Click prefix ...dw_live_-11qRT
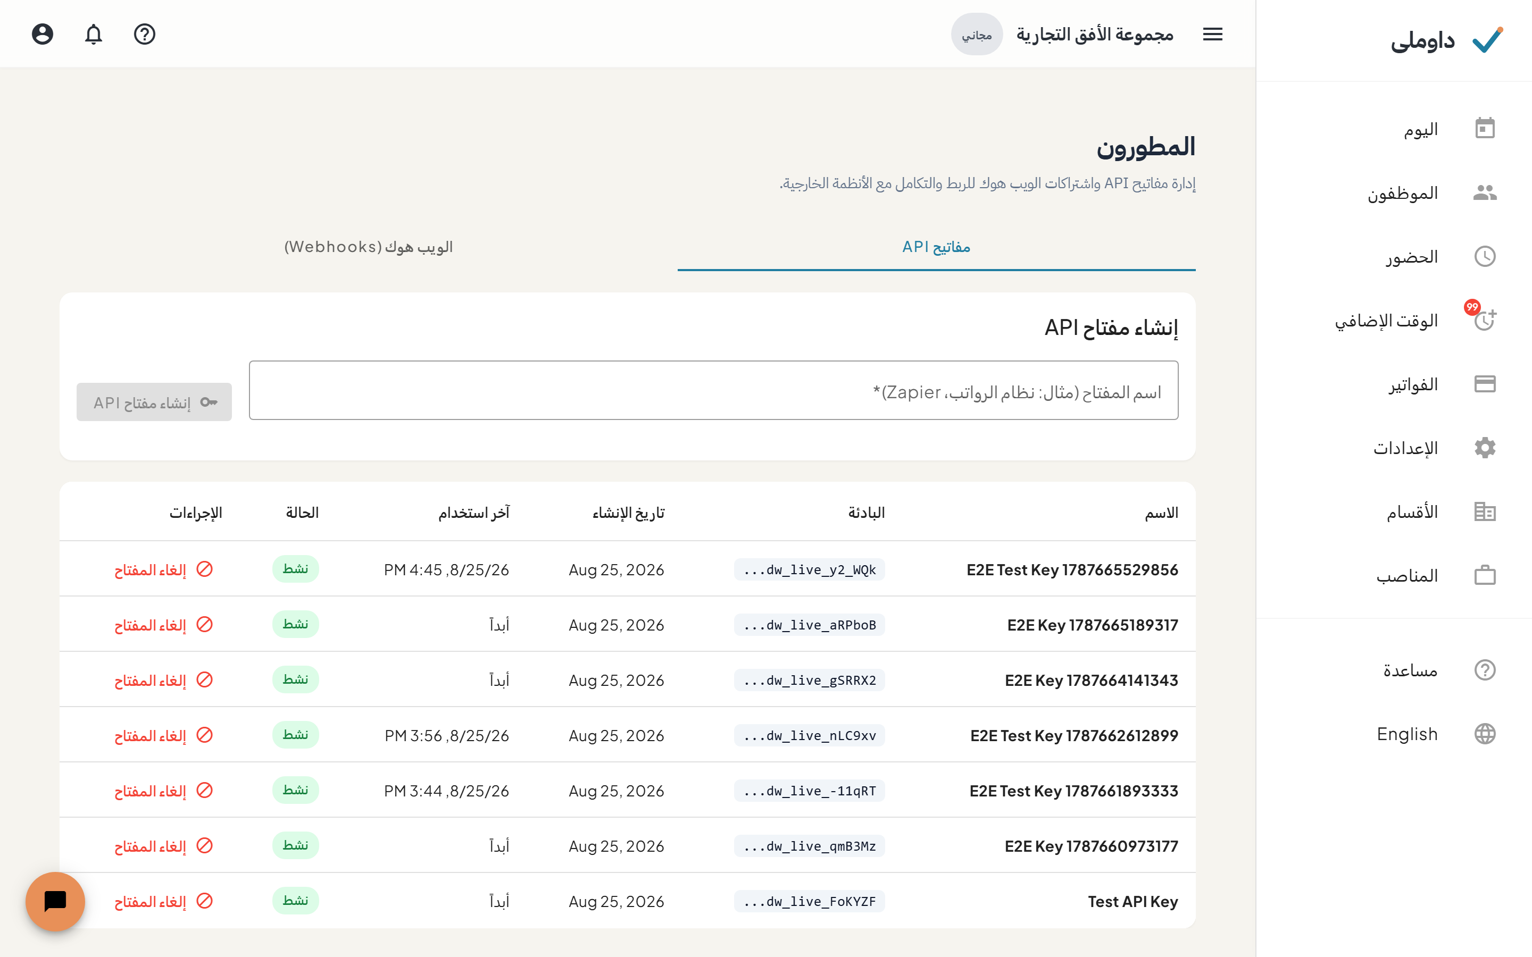1532x957 pixels. [810, 791]
